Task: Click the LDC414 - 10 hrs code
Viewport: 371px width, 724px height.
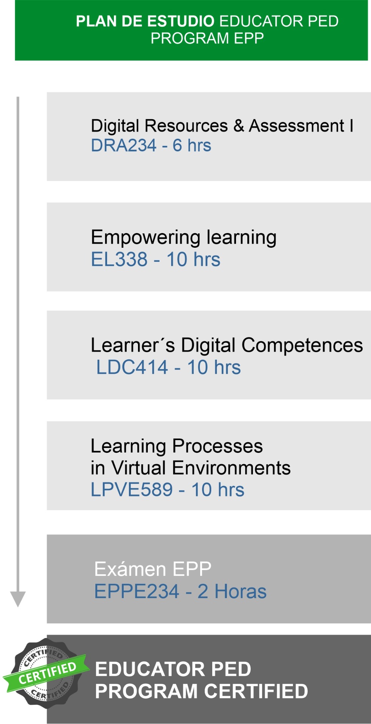Action: coord(168,367)
